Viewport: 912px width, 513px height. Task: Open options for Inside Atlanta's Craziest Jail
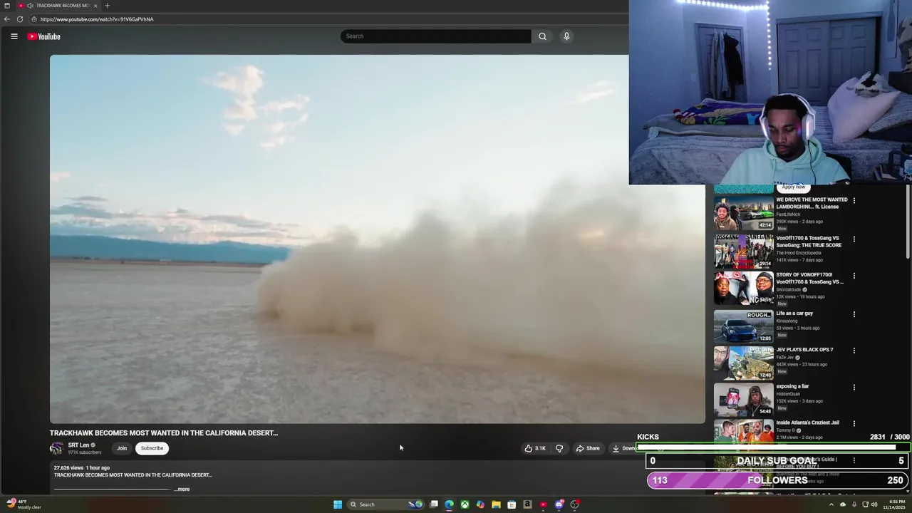[854, 423]
